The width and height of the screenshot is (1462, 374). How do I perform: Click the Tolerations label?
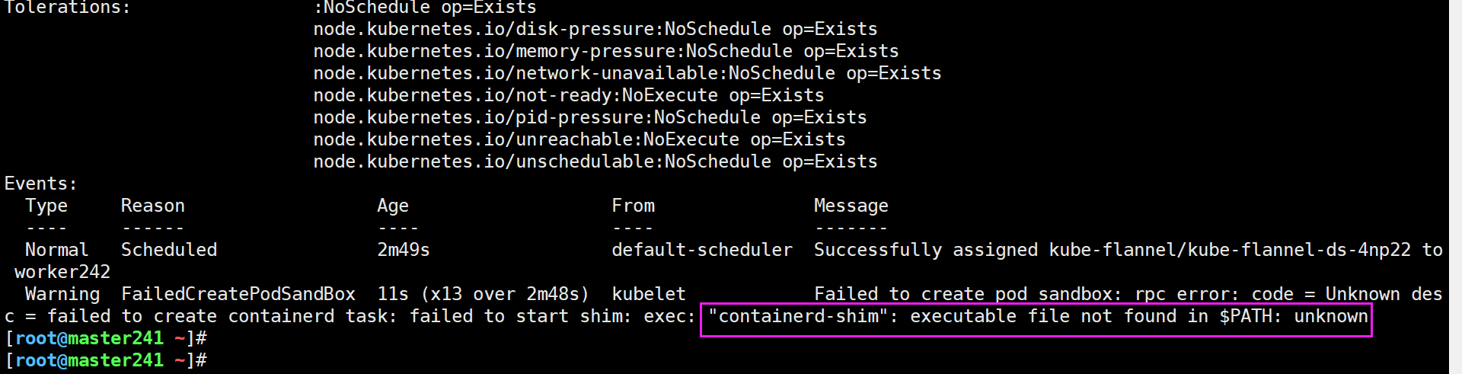point(67,8)
